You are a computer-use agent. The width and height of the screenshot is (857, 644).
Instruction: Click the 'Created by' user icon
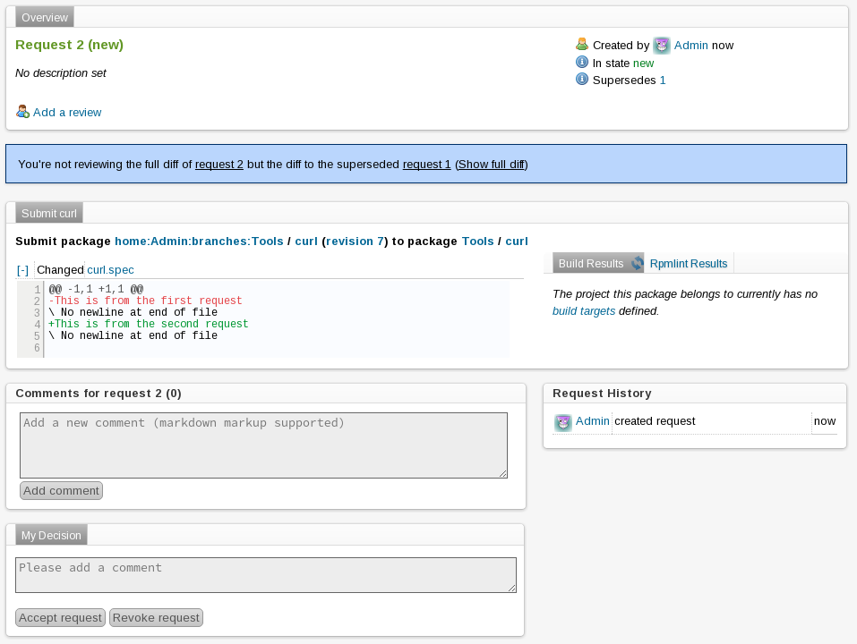[x=582, y=45]
